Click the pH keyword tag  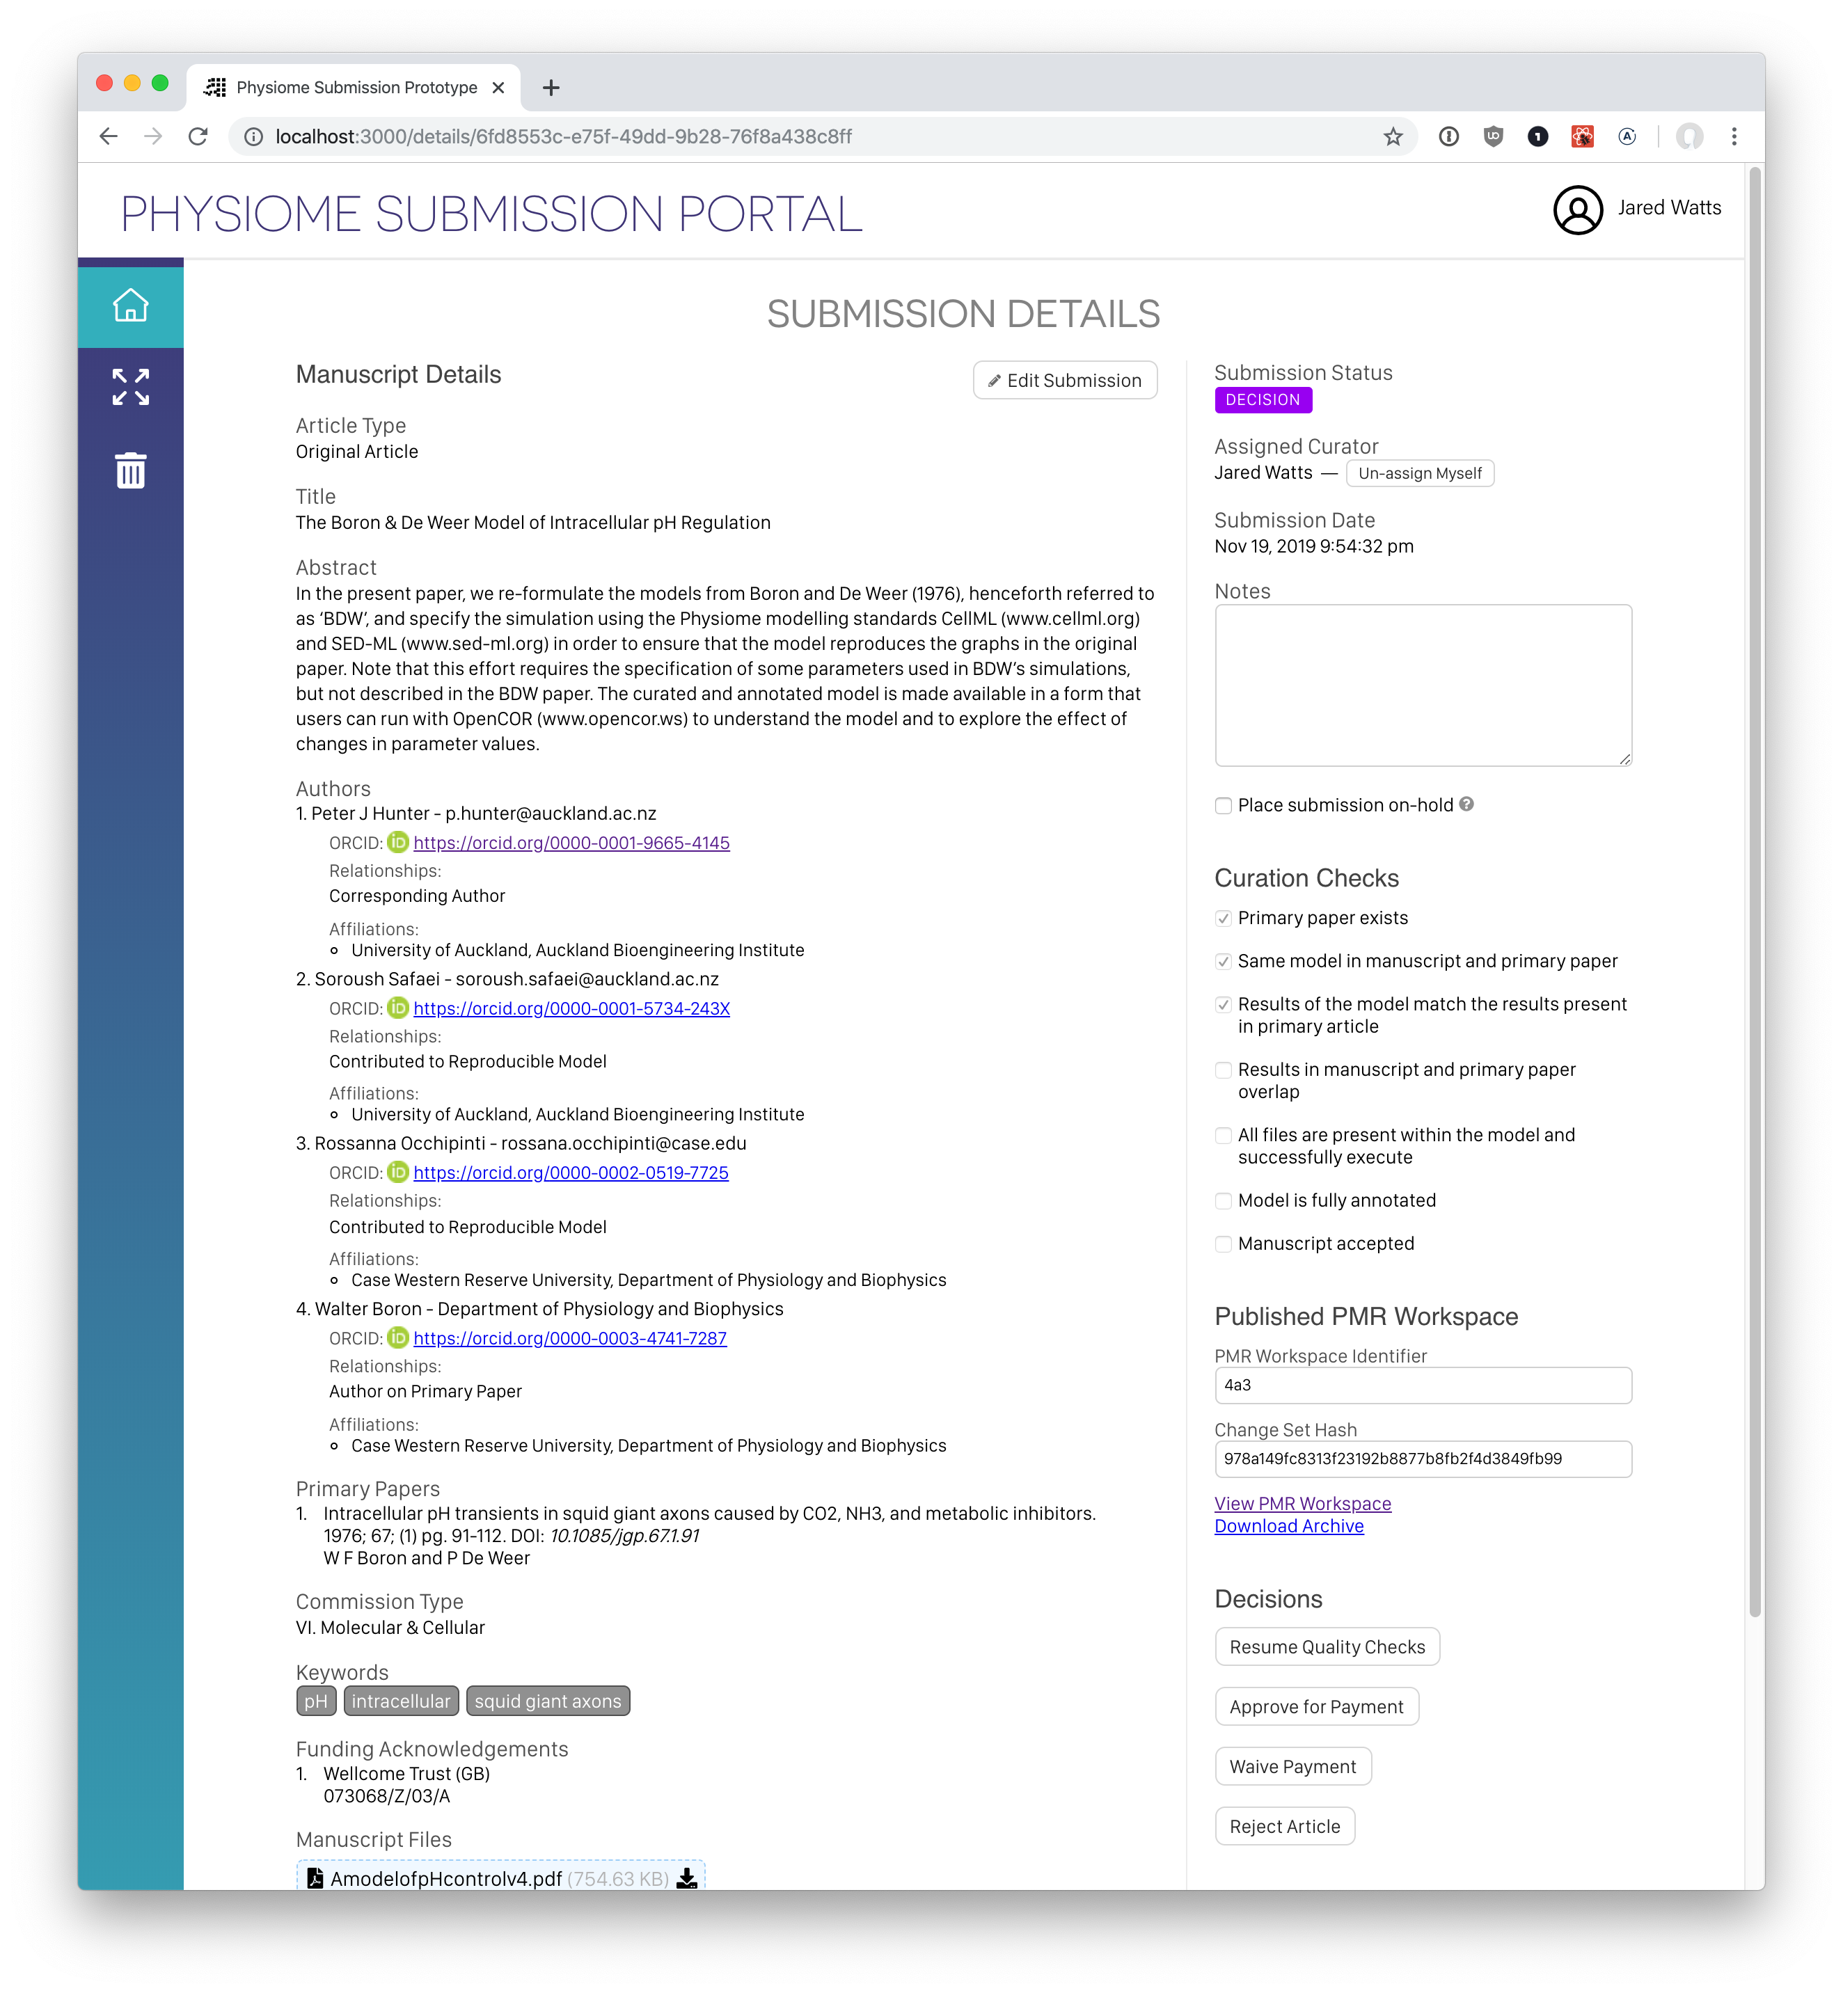coord(316,1702)
